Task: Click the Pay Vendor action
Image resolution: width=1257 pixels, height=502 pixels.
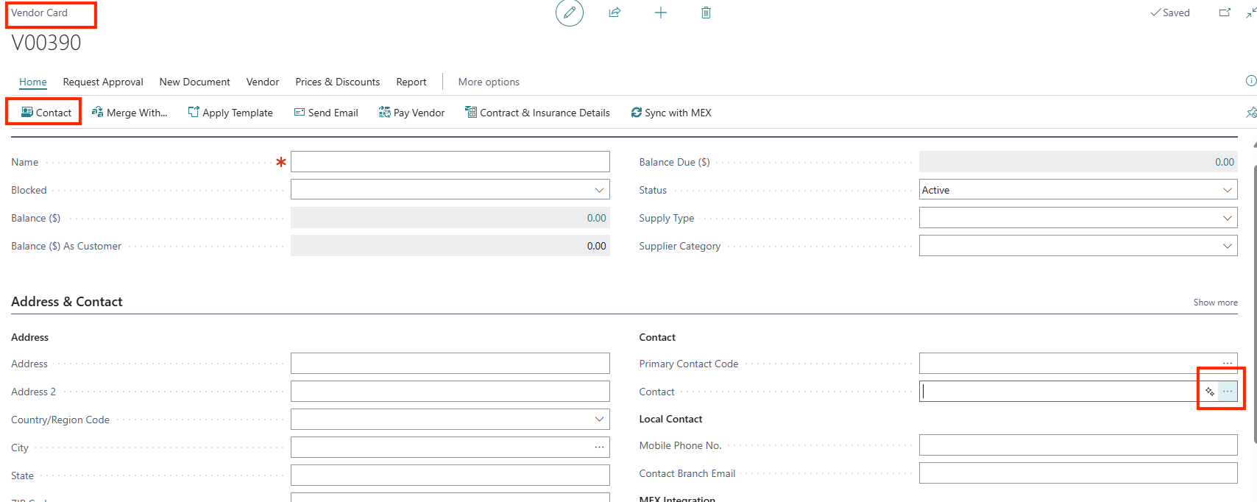Action: (x=411, y=113)
